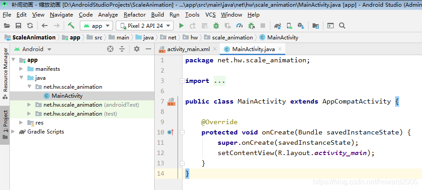422x190 pixels.
Task: Click the Stop square icon
Action: click(263, 26)
